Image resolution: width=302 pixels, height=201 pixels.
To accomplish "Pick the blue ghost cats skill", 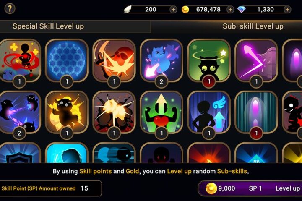I will (x=161, y=61).
